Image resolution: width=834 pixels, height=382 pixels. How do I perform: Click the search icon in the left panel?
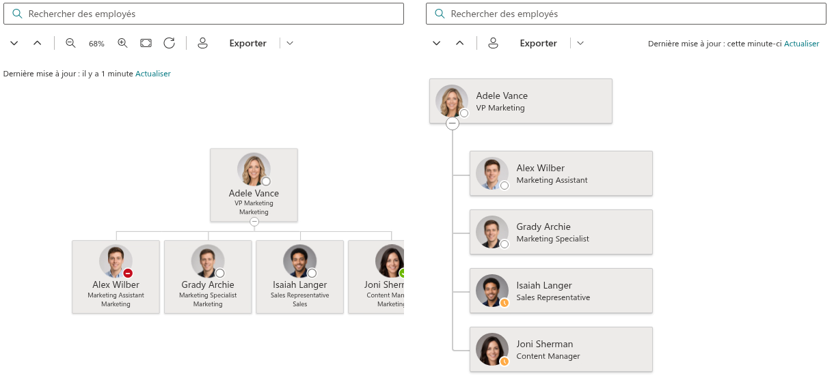point(17,14)
